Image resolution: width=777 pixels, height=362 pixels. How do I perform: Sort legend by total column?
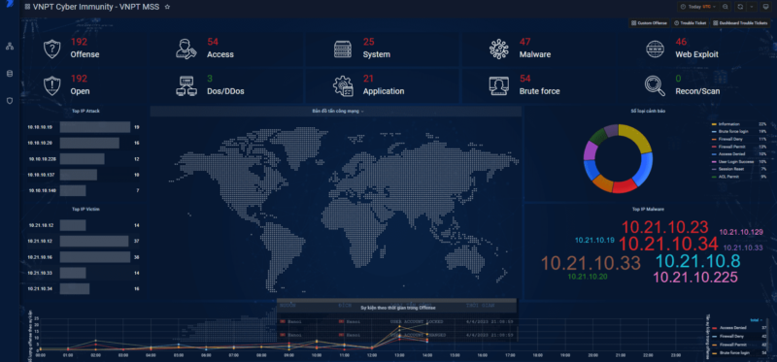(756, 320)
